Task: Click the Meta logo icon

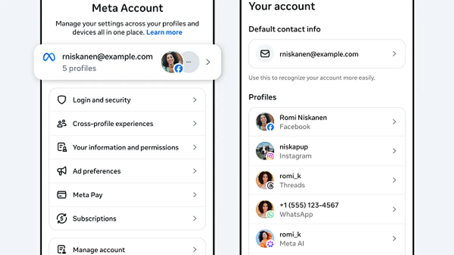Action: click(49, 57)
